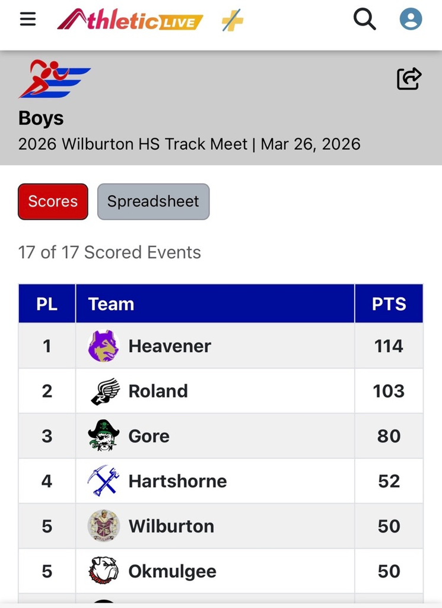Select the Hartshorne crossed-pickaxes logo
The image size is (442, 608).
point(104,481)
